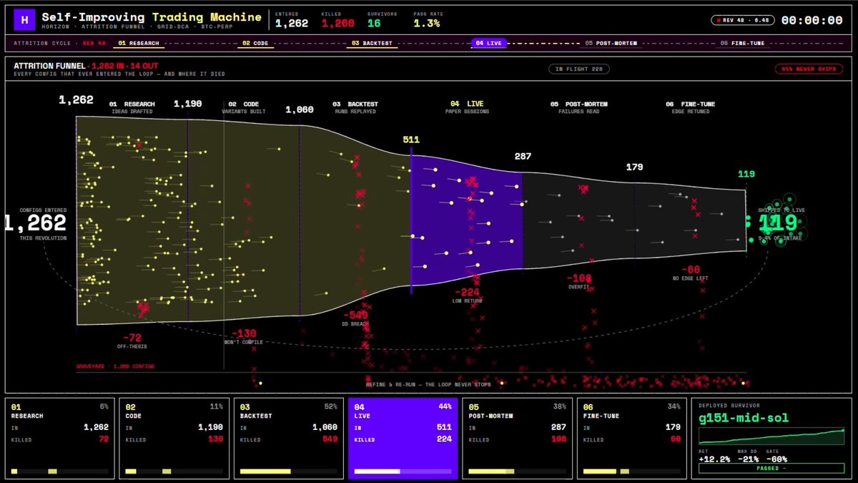This screenshot has width=858, height=483.
Task: Click the -72 OFF-THESIS kill label
Action: [x=132, y=341]
